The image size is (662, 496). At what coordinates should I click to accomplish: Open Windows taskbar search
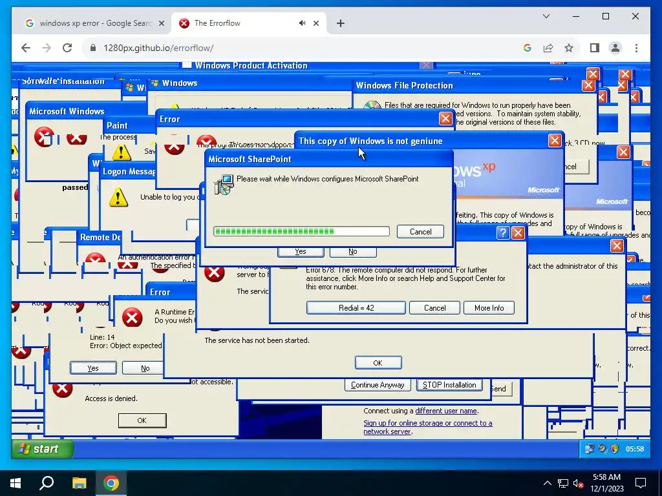pyautogui.click(x=47, y=483)
